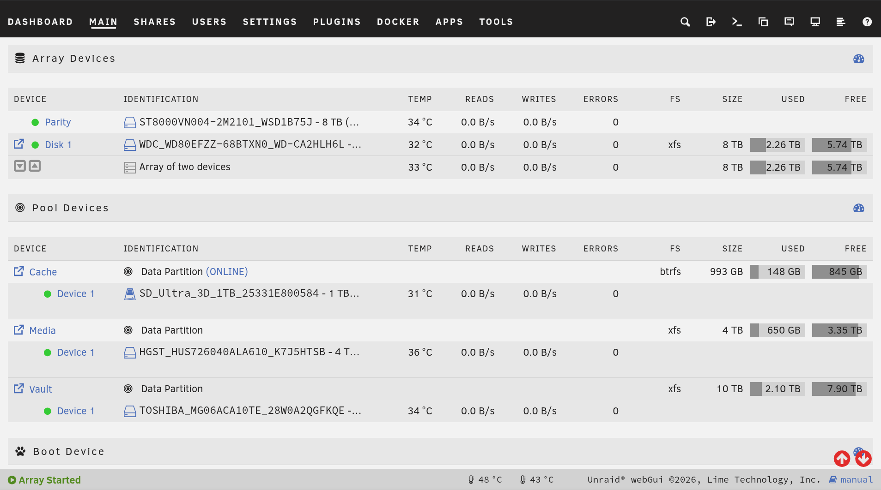Open the Dashboard tab

(40, 22)
